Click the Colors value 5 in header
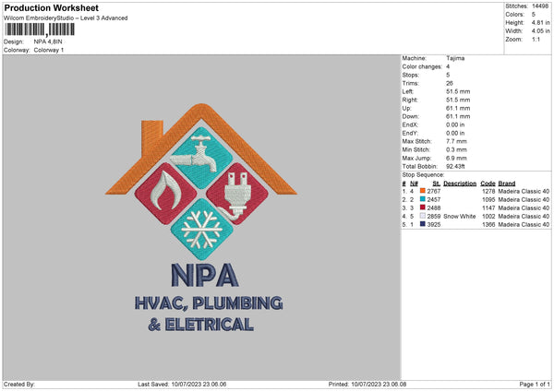554x391 pixels. 534,15
